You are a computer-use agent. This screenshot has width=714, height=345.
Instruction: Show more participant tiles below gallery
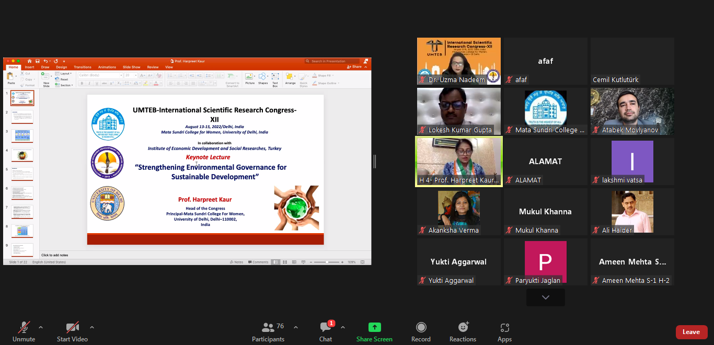click(x=545, y=297)
